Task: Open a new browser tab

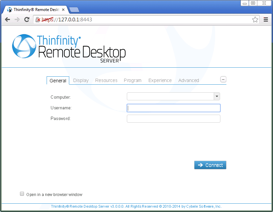Action: coord(74,10)
